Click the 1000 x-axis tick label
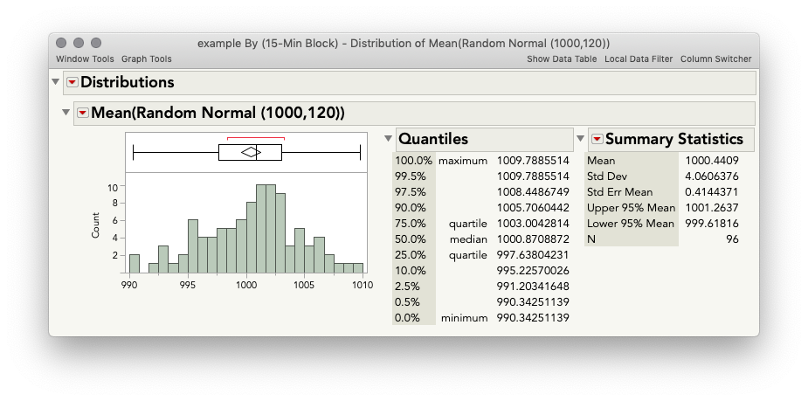808x401 pixels. 245,285
